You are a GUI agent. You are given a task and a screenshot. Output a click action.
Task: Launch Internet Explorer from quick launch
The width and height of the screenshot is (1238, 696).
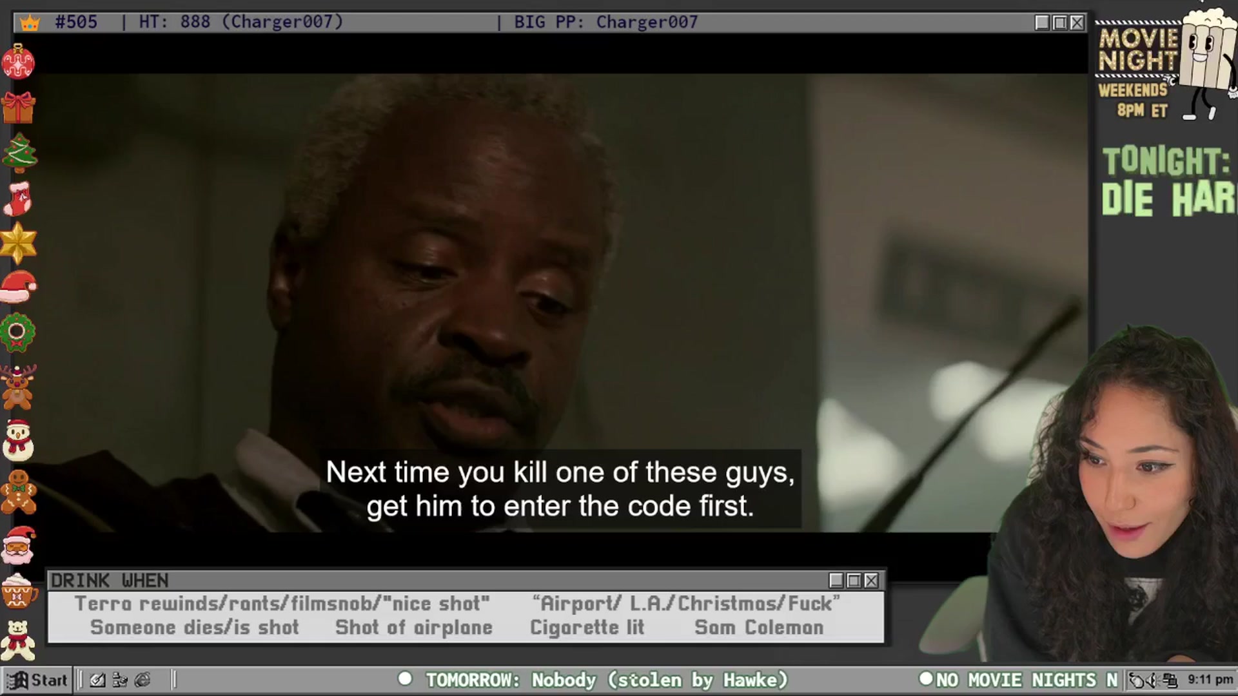[x=142, y=680]
